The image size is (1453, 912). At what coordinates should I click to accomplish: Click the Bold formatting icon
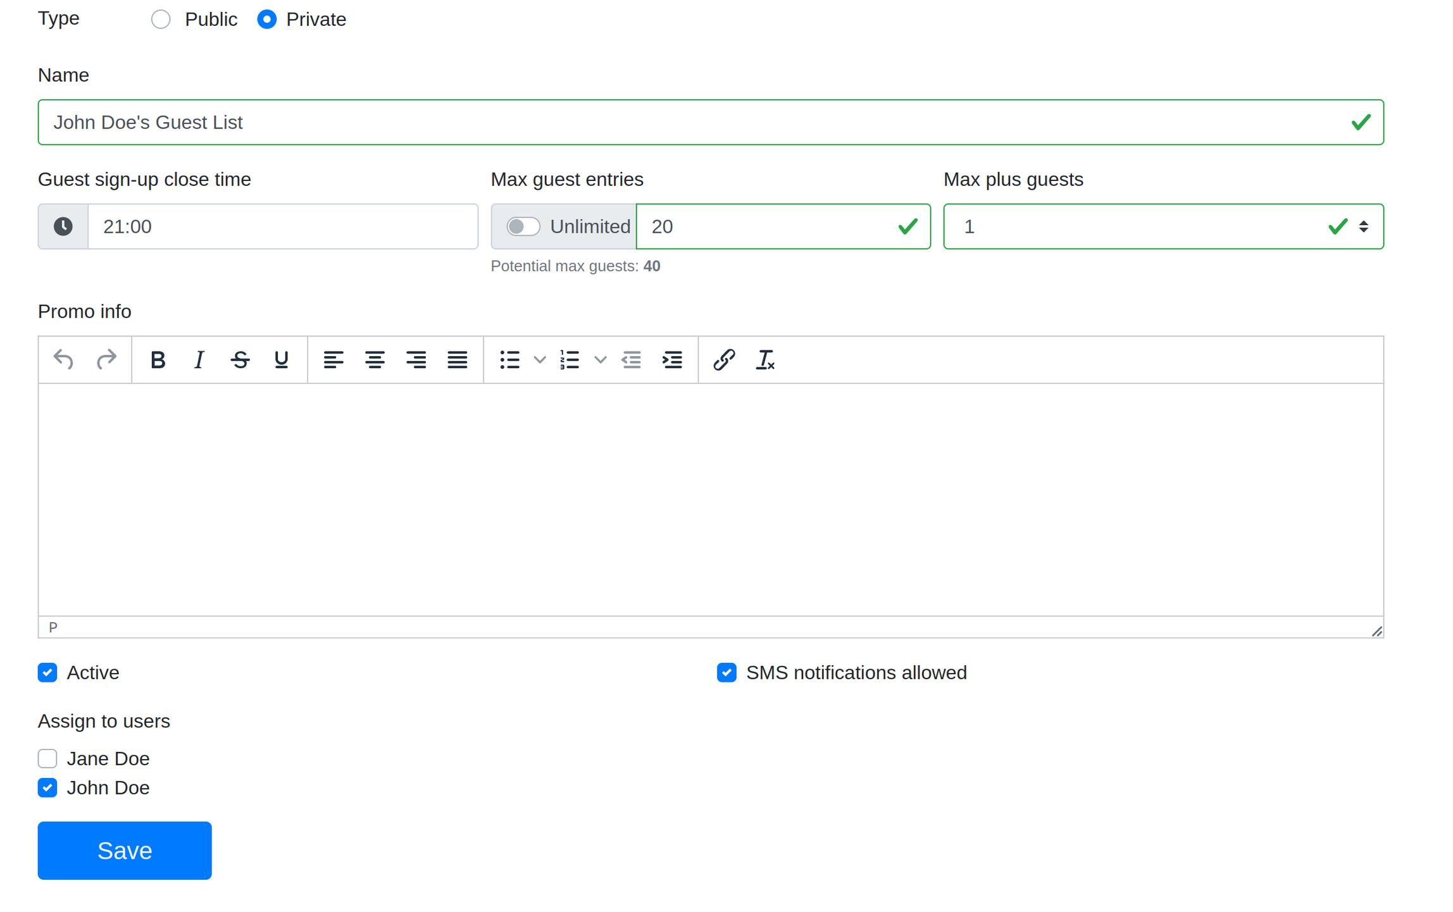coord(158,360)
